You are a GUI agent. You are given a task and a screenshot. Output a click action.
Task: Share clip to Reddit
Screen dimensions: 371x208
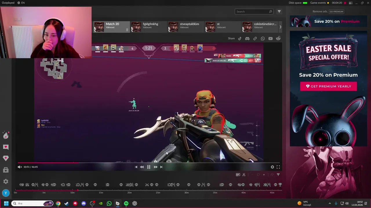(x=278, y=38)
